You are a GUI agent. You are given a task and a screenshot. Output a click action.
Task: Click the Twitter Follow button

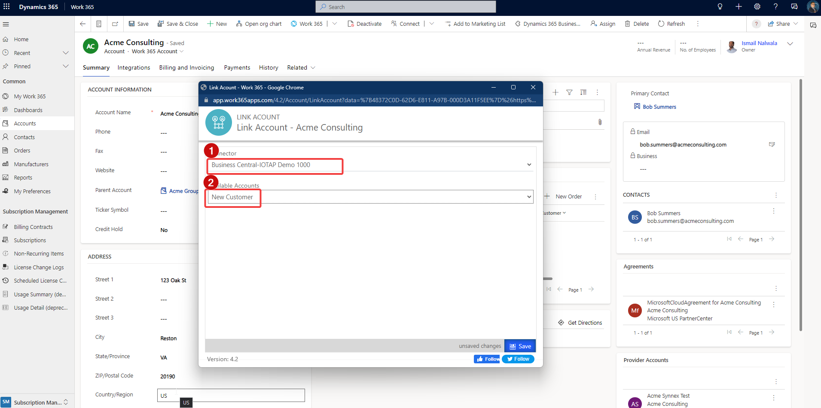518,359
